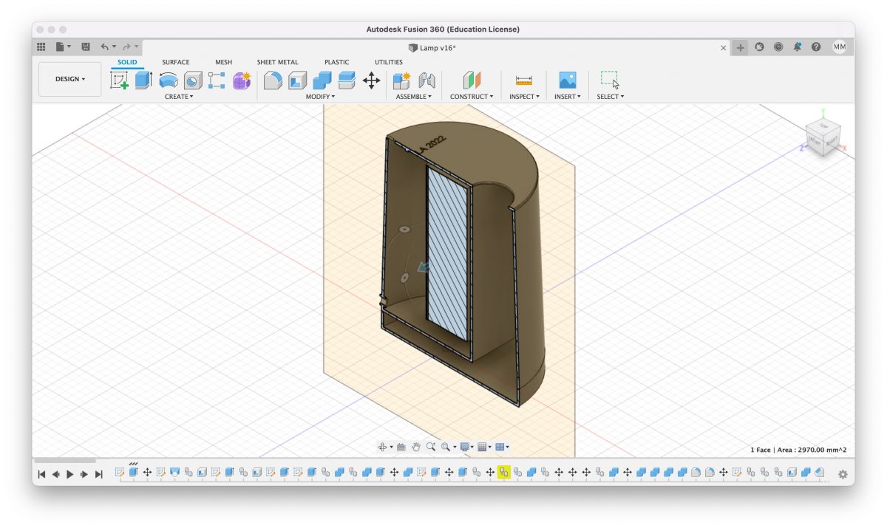887x528 pixels.
Task: Expand the CONSTRUCT menu
Action: pyautogui.click(x=472, y=97)
